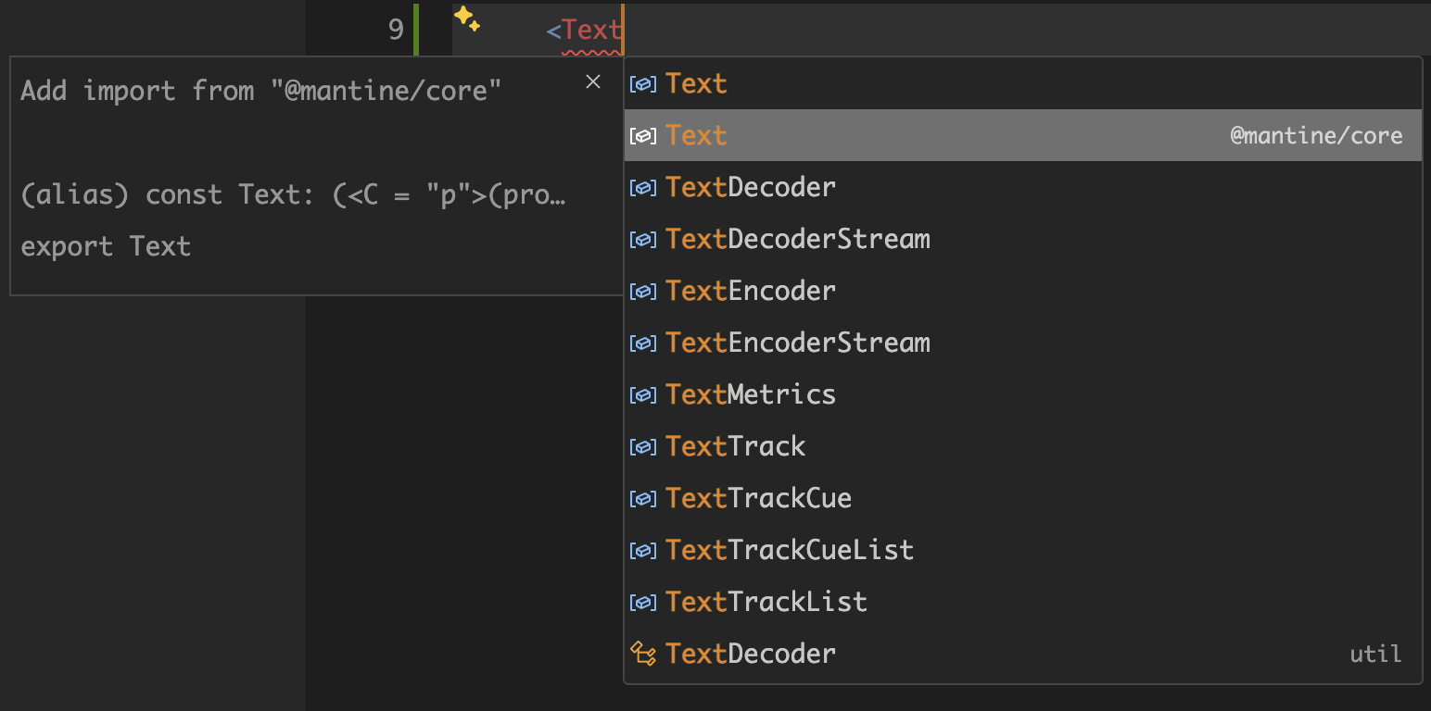
Task: Click the icon beside TextTrackCueList
Action: tap(641, 551)
